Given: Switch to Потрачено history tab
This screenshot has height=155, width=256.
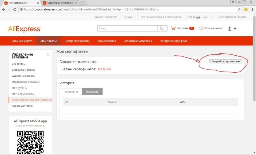Looking at the screenshot, I should (71, 92).
